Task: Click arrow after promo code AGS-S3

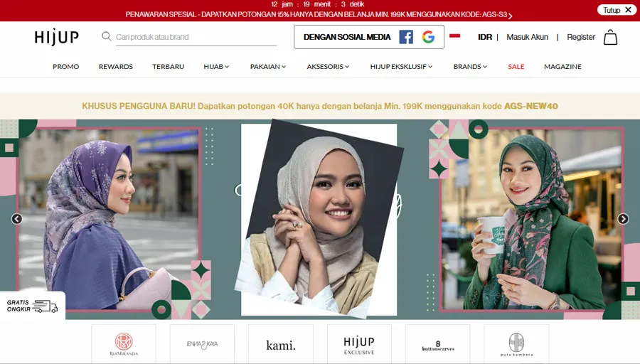Action: click(510, 16)
